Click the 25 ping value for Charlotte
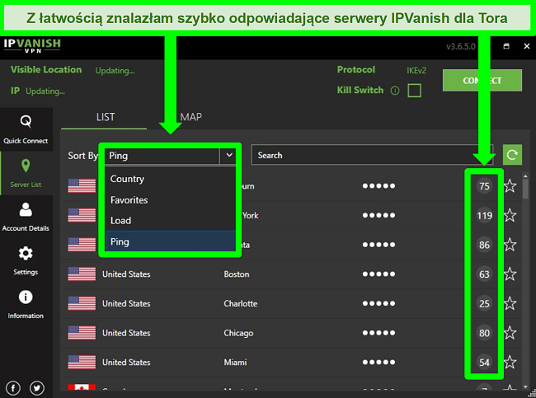Screen dimensions: 536x398 [x=484, y=303]
